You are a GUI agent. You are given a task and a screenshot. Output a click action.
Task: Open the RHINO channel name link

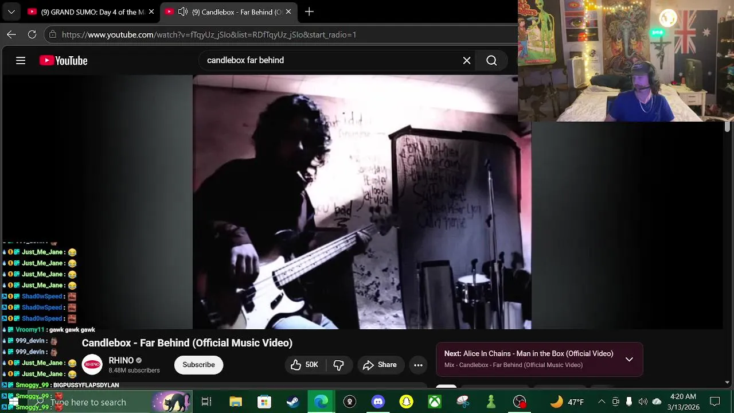click(121, 360)
